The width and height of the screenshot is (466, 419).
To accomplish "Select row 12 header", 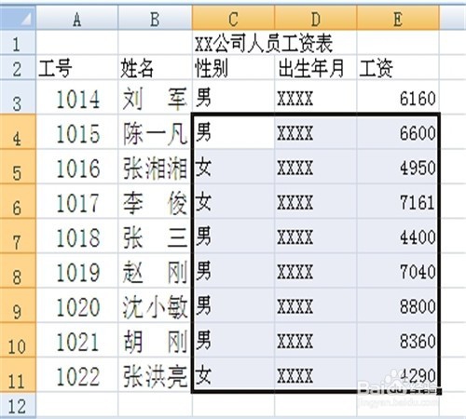I will click(x=18, y=405).
